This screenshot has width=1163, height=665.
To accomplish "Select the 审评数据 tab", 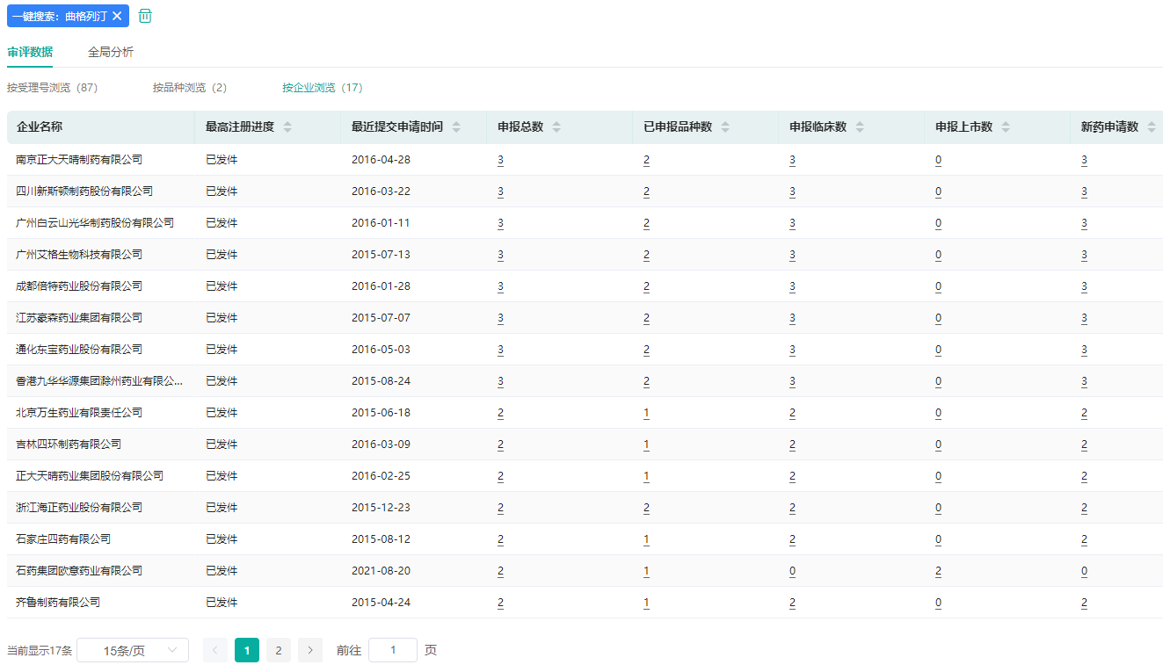I will click(x=30, y=52).
